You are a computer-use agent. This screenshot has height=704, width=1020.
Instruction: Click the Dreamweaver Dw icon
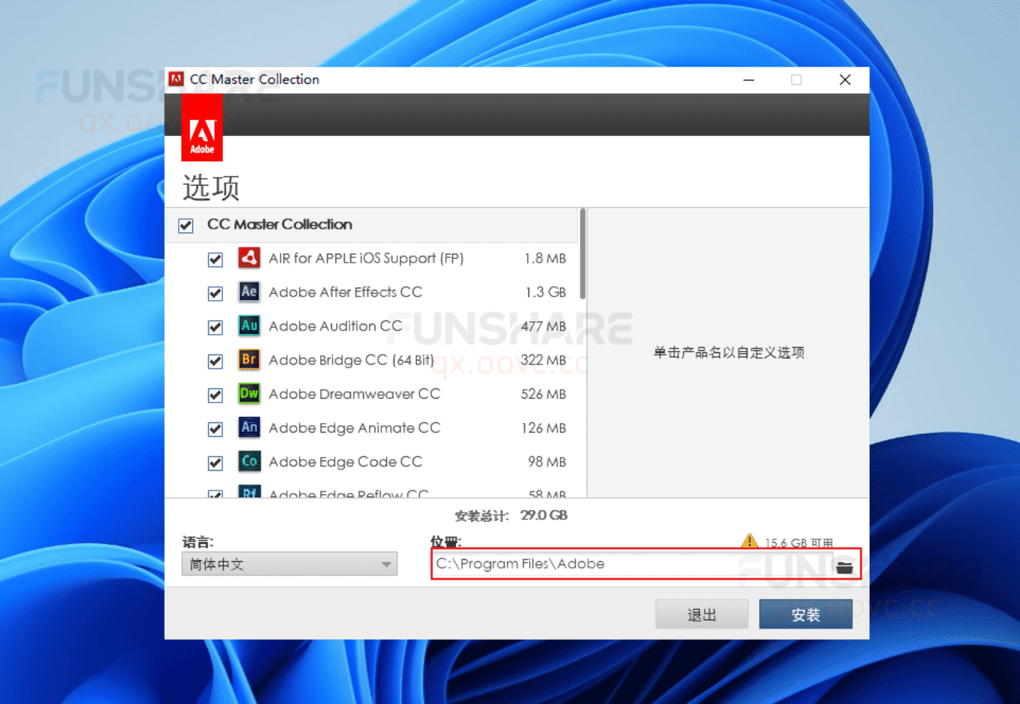tap(249, 394)
